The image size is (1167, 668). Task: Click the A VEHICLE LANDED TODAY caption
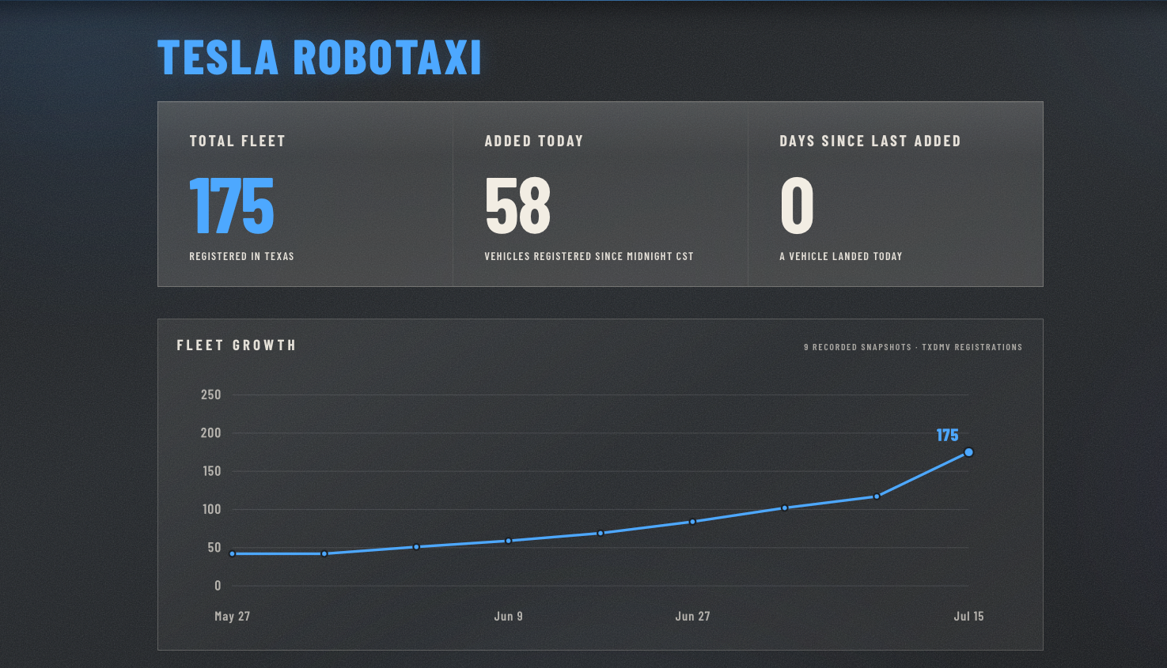841,256
